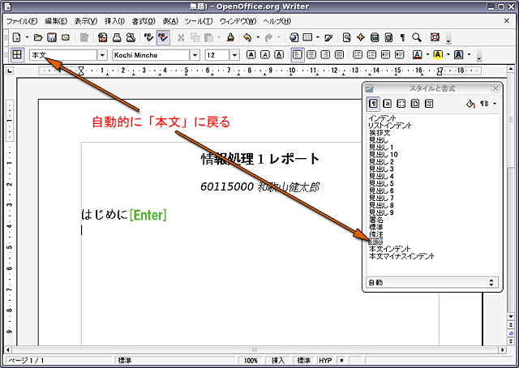
Task: Open the 挿入(I) menu
Action: (114, 19)
